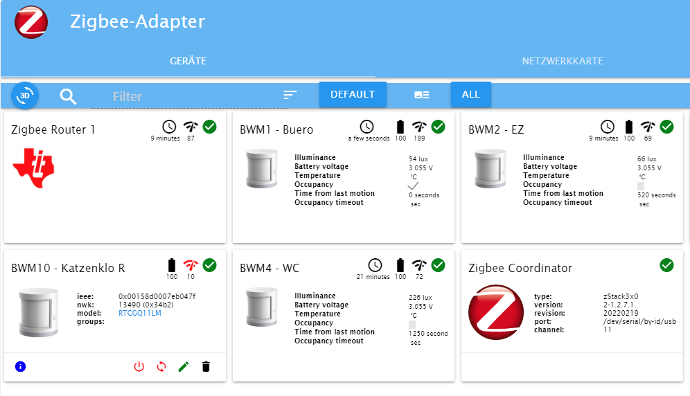Click the Zigbee Coordinator green status check
690x396 pixels.
click(666, 265)
